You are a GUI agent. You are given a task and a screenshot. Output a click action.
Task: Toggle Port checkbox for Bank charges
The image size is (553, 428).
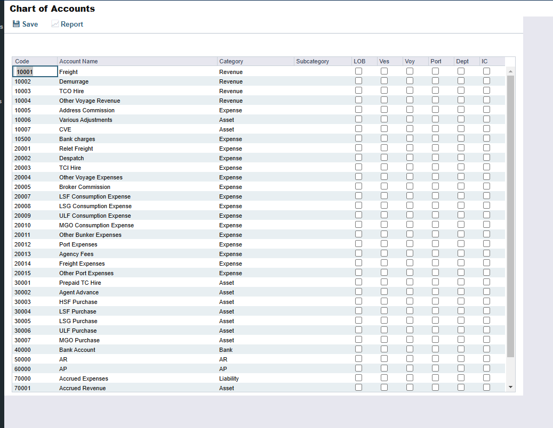pyautogui.click(x=435, y=138)
